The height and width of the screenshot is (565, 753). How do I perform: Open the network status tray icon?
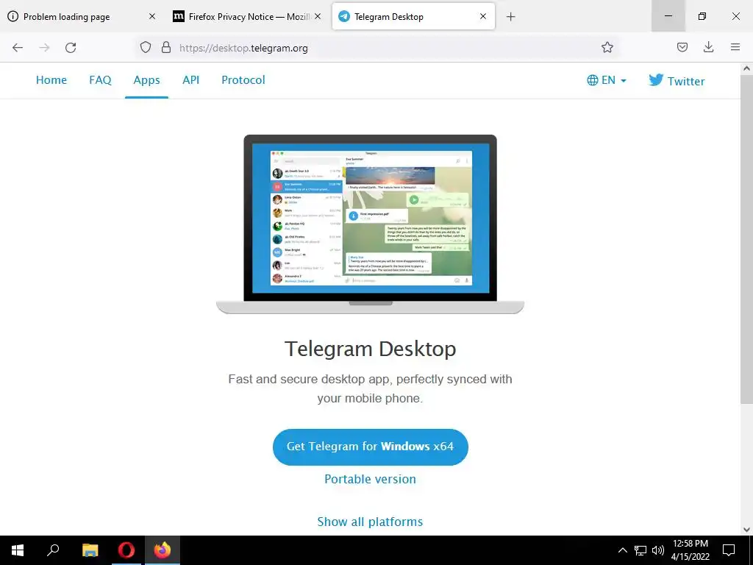[x=640, y=550]
